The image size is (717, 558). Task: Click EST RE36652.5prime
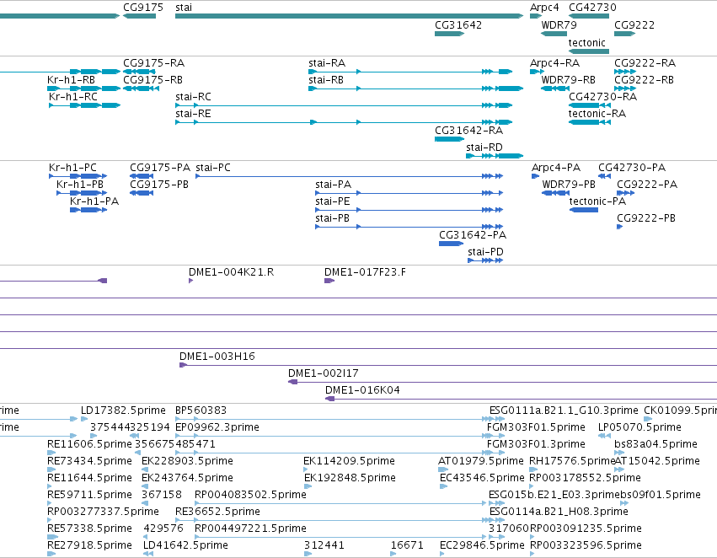pos(340,521)
